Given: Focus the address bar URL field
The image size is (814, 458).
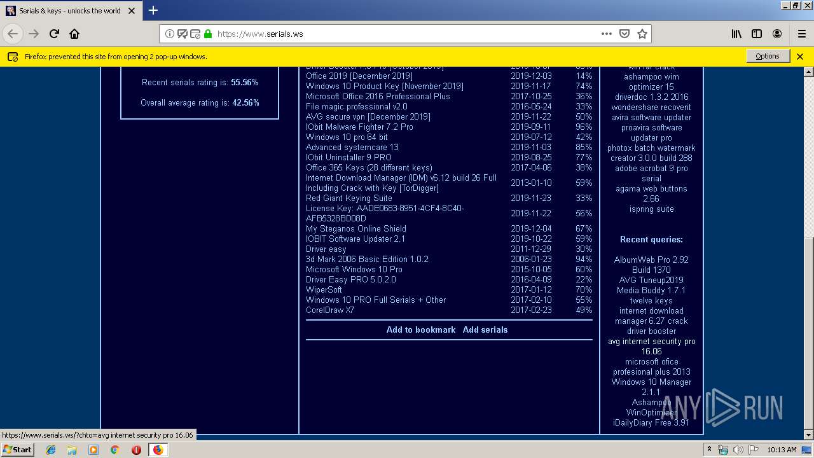Looking at the screenshot, I should (407, 34).
